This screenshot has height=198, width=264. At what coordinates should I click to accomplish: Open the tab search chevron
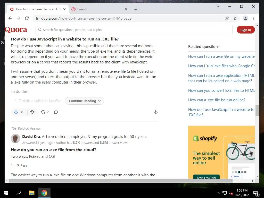click(218, 6)
